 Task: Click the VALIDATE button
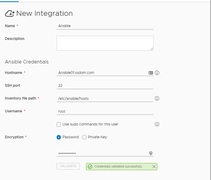68,166
